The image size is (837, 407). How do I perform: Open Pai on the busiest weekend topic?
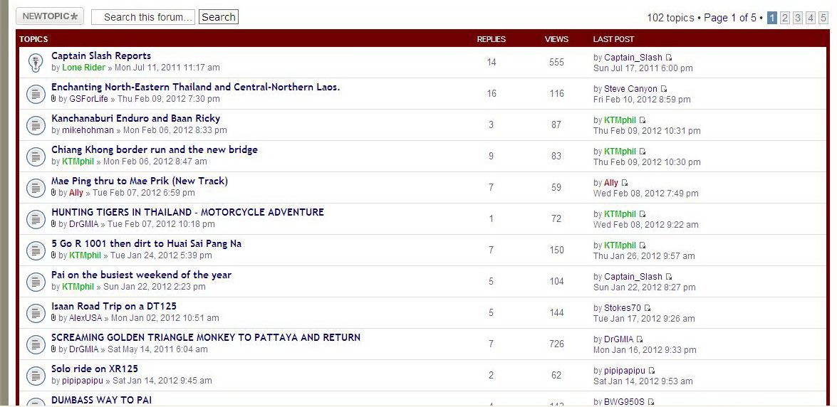point(141,275)
